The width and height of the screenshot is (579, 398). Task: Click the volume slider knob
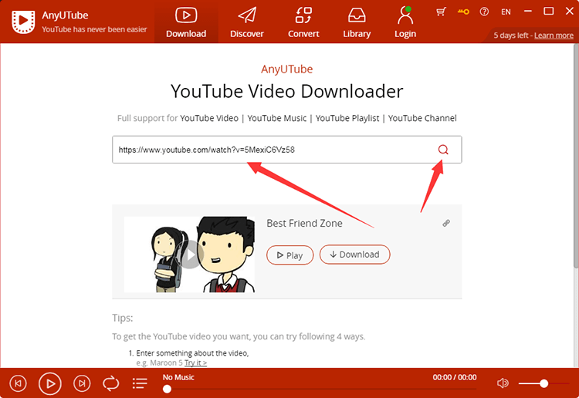544,383
